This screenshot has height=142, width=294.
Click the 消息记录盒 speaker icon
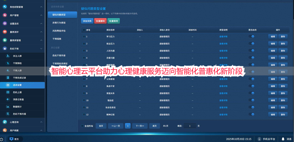tap(8, 100)
